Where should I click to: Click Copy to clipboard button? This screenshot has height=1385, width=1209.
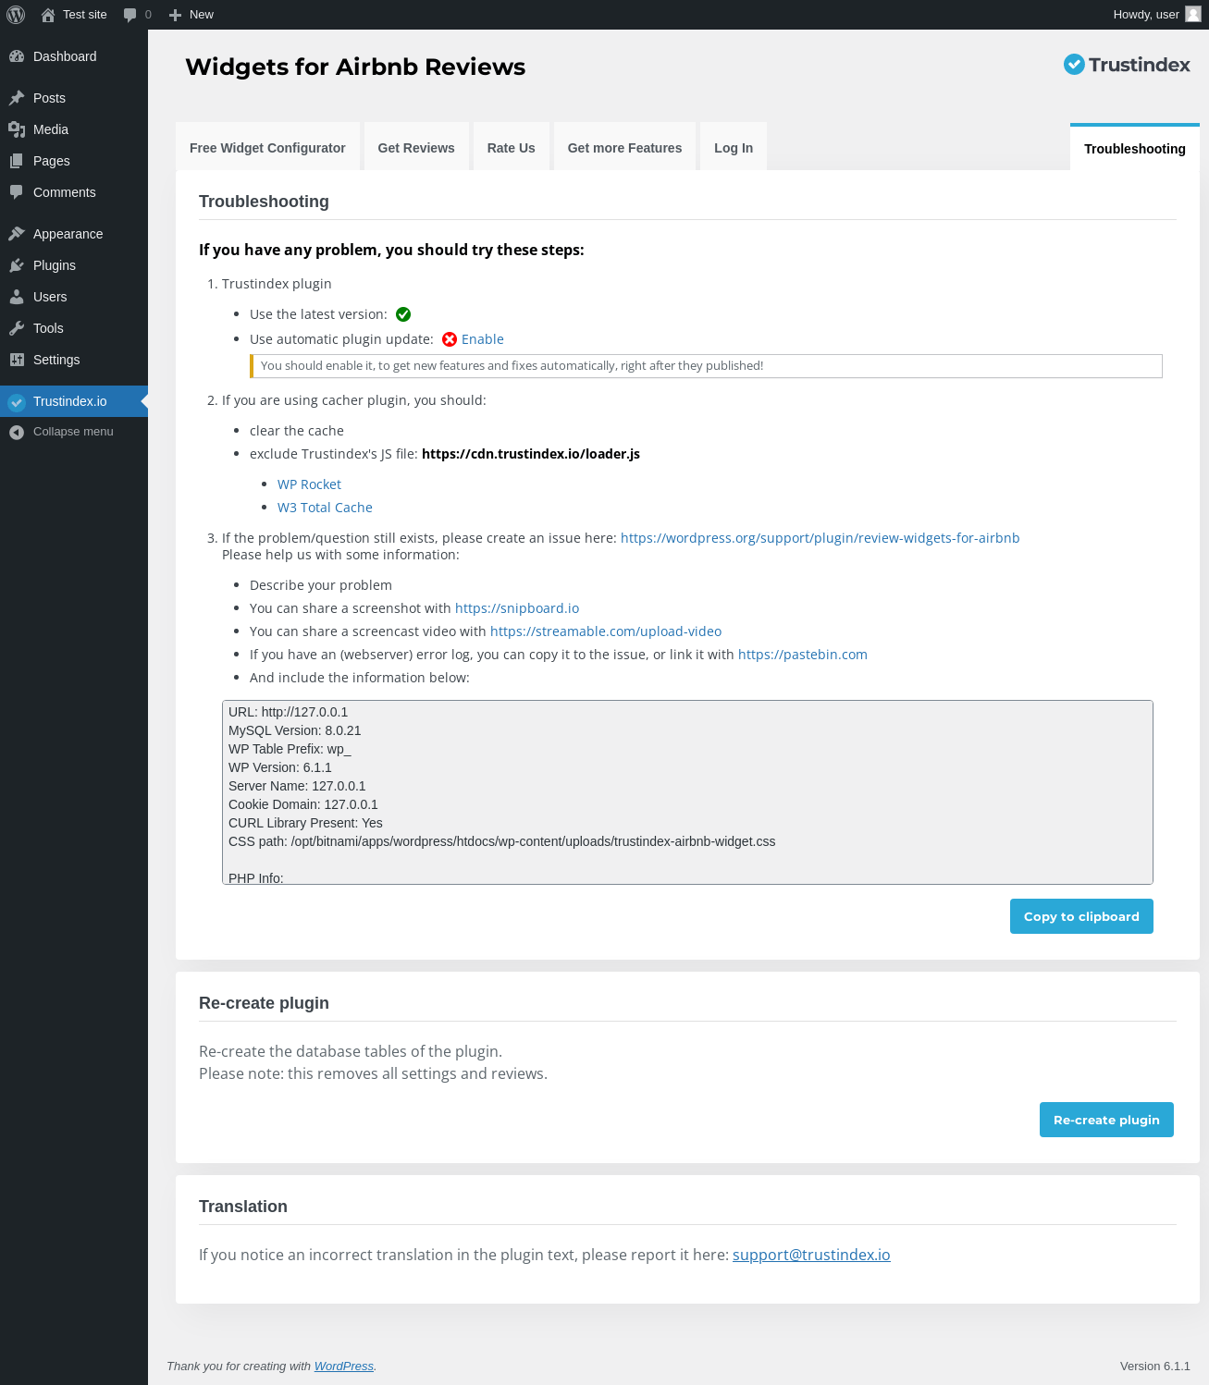1081,916
